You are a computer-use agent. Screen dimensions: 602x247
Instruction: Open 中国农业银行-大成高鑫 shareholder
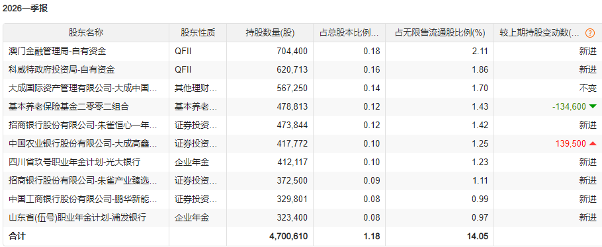(83, 143)
